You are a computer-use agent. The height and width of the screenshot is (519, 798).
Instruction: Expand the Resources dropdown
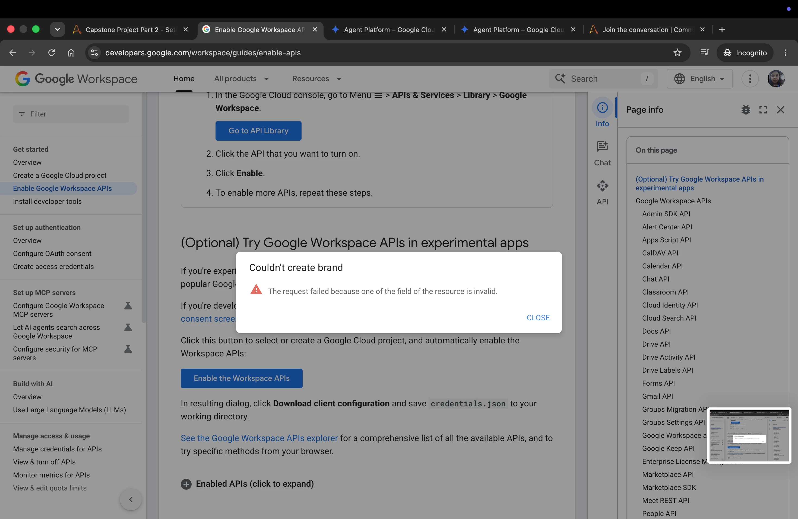pyautogui.click(x=317, y=79)
